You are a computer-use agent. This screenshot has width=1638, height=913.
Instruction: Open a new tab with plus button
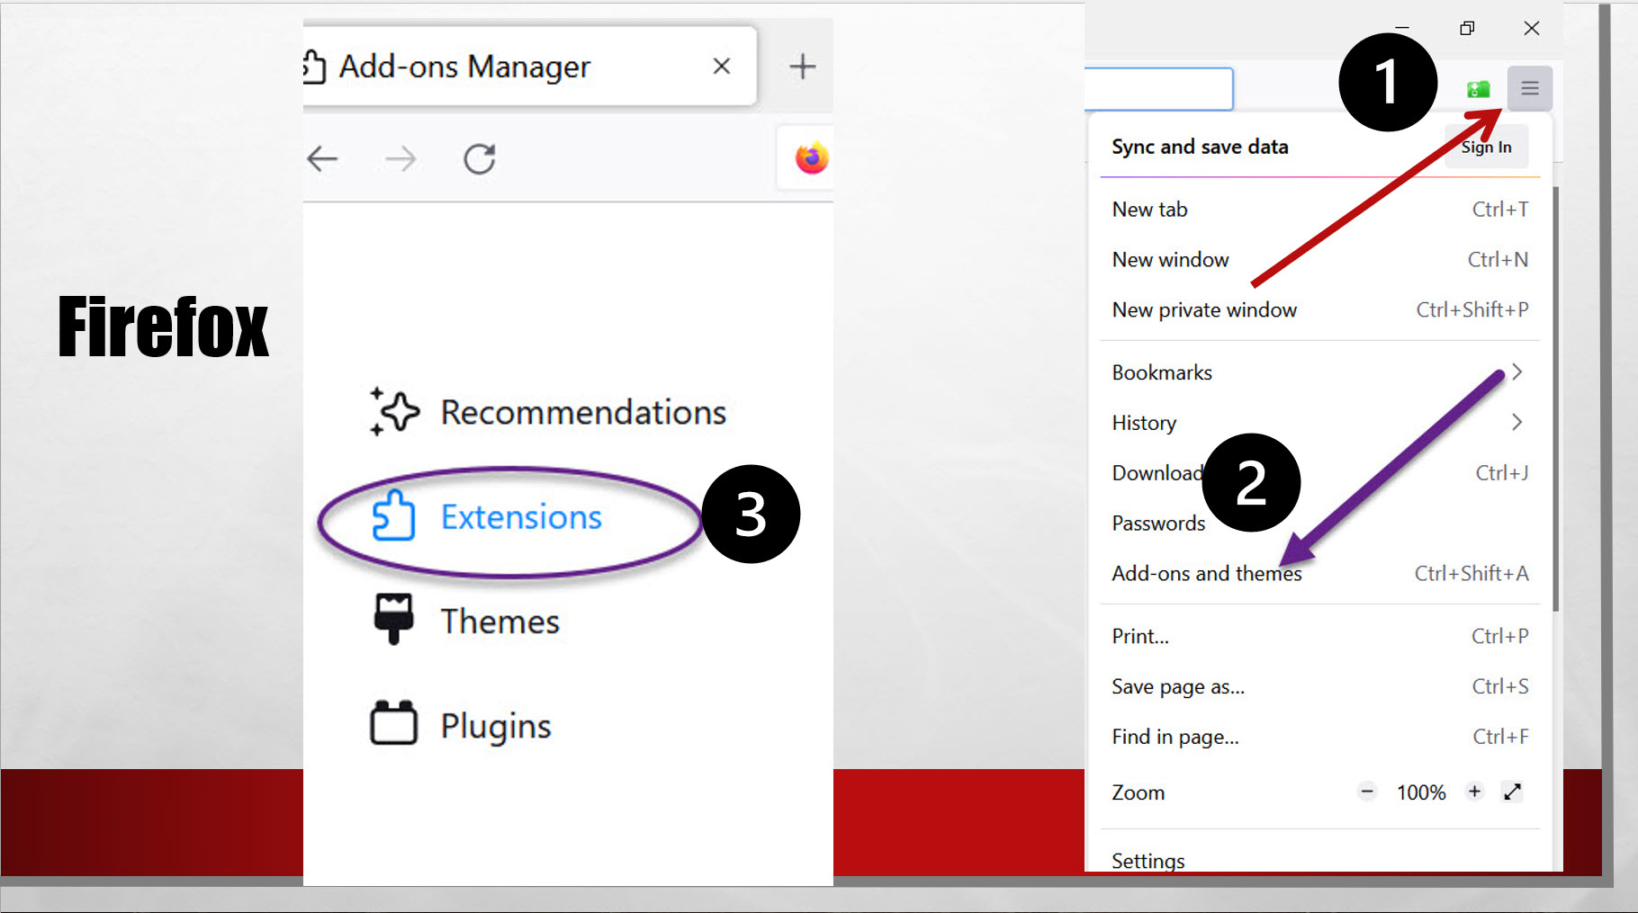tap(802, 67)
